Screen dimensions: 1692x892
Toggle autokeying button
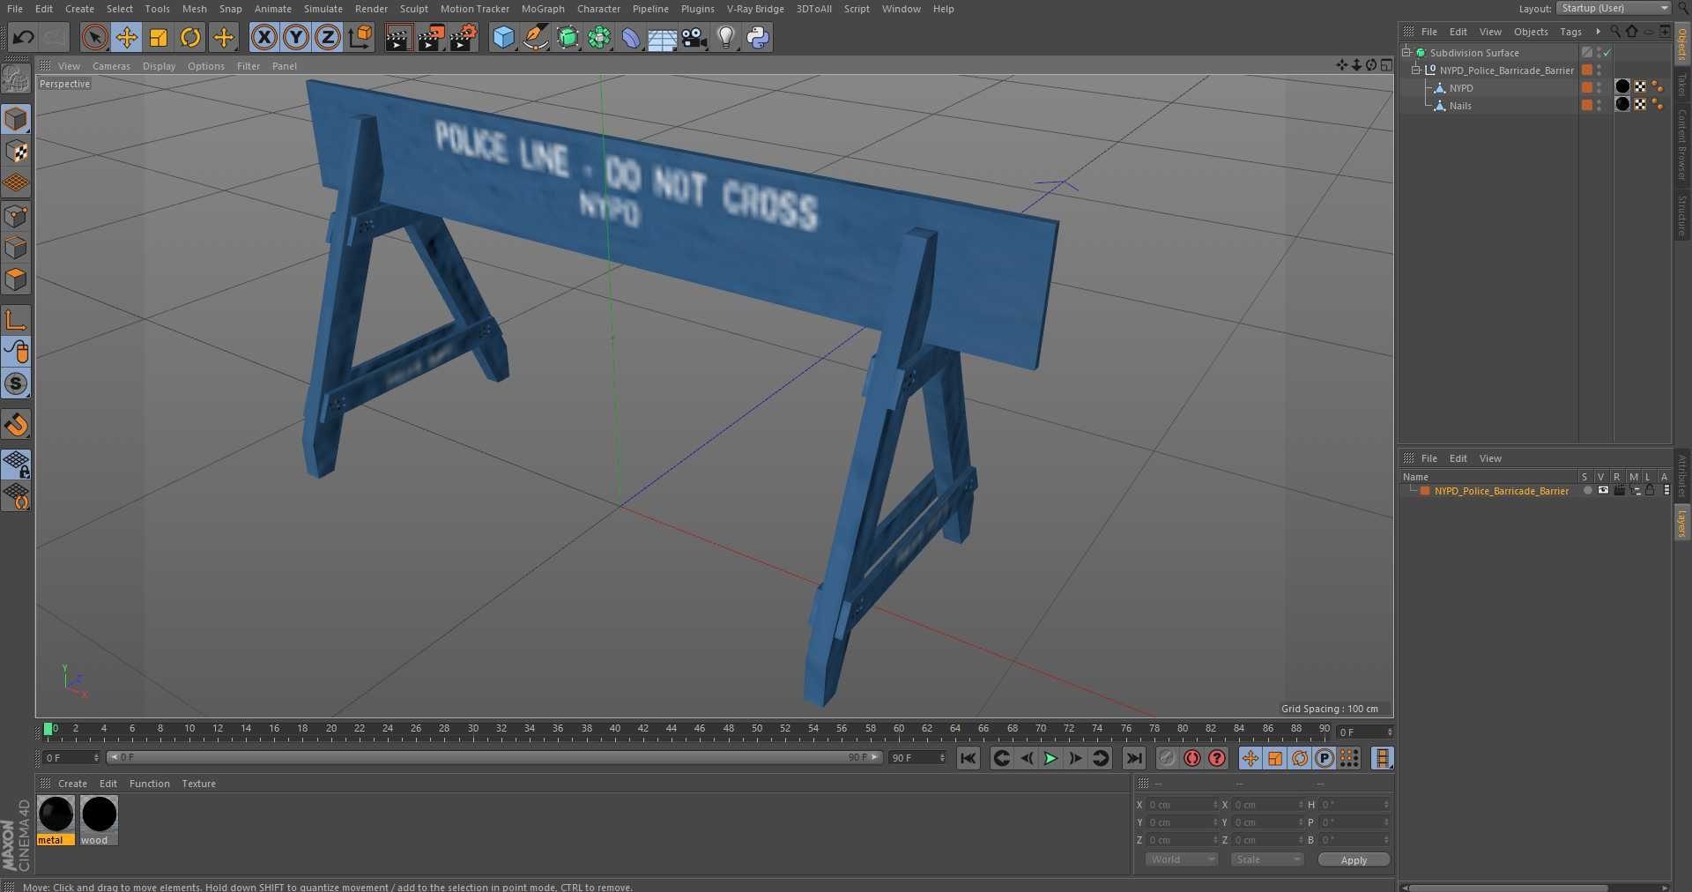pyautogui.click(x=1192, y=758)
